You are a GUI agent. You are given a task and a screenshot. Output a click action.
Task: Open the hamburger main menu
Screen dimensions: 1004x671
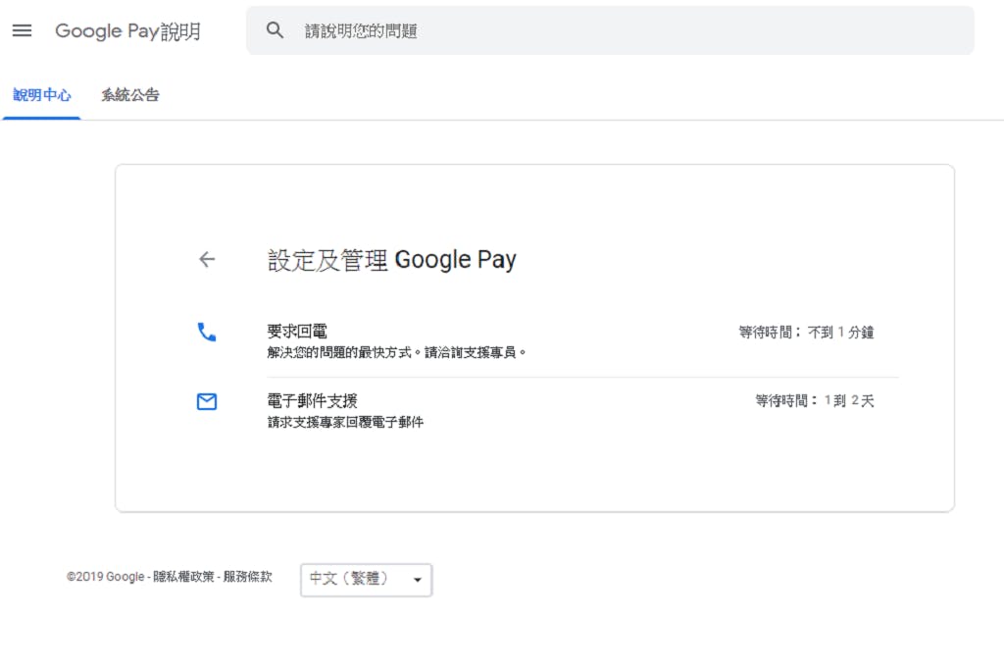22,30
